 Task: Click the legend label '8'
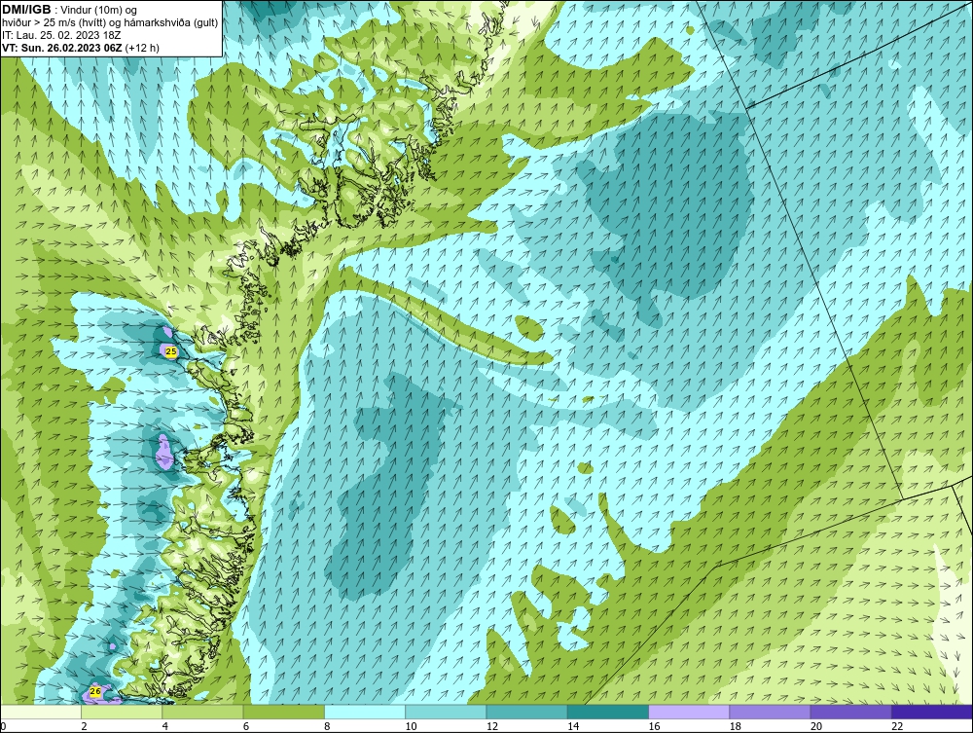[x=327, y=726]
